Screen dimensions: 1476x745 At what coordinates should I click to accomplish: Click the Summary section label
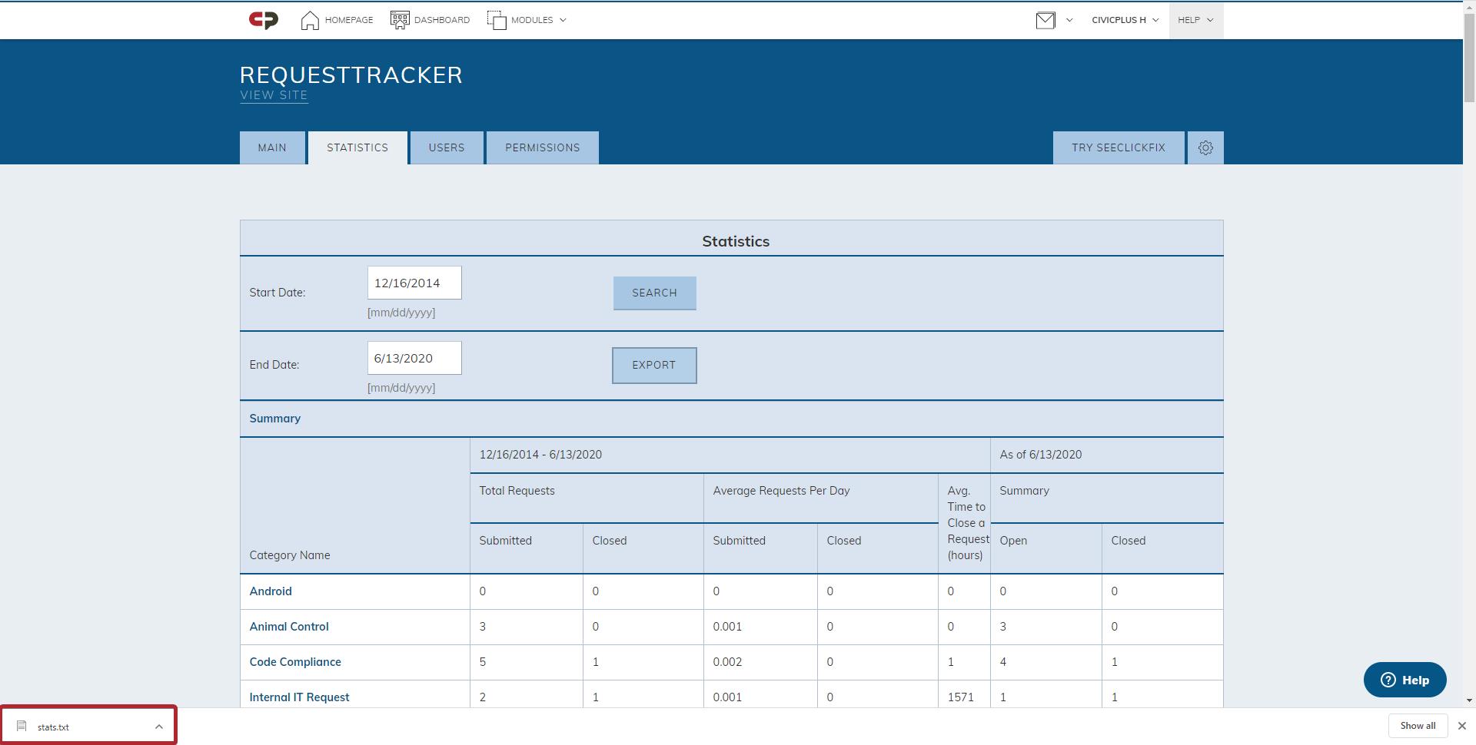coord(274,419)
